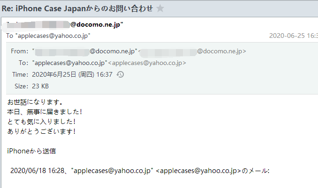Star the iPhone Case Japan email

[160, 8]
